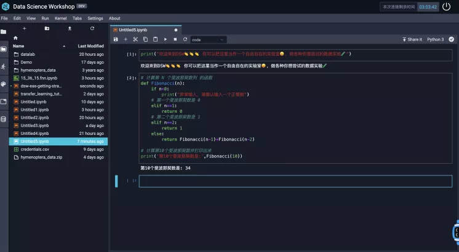
Task: Run the selected cell
Action: tap(166, 39)
